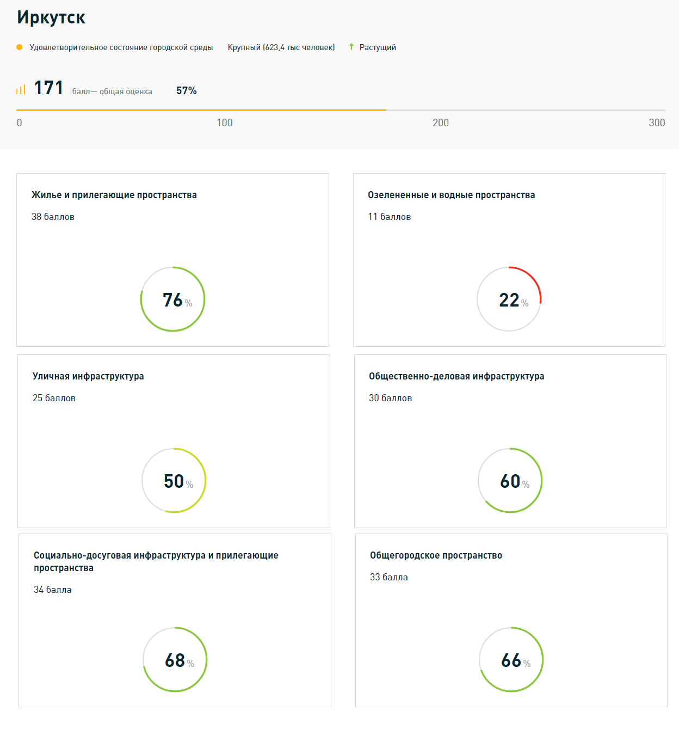Click the 66% citywide space gauge
The height and width of the screenshot is (729, 698).
(x=511, y=659)
